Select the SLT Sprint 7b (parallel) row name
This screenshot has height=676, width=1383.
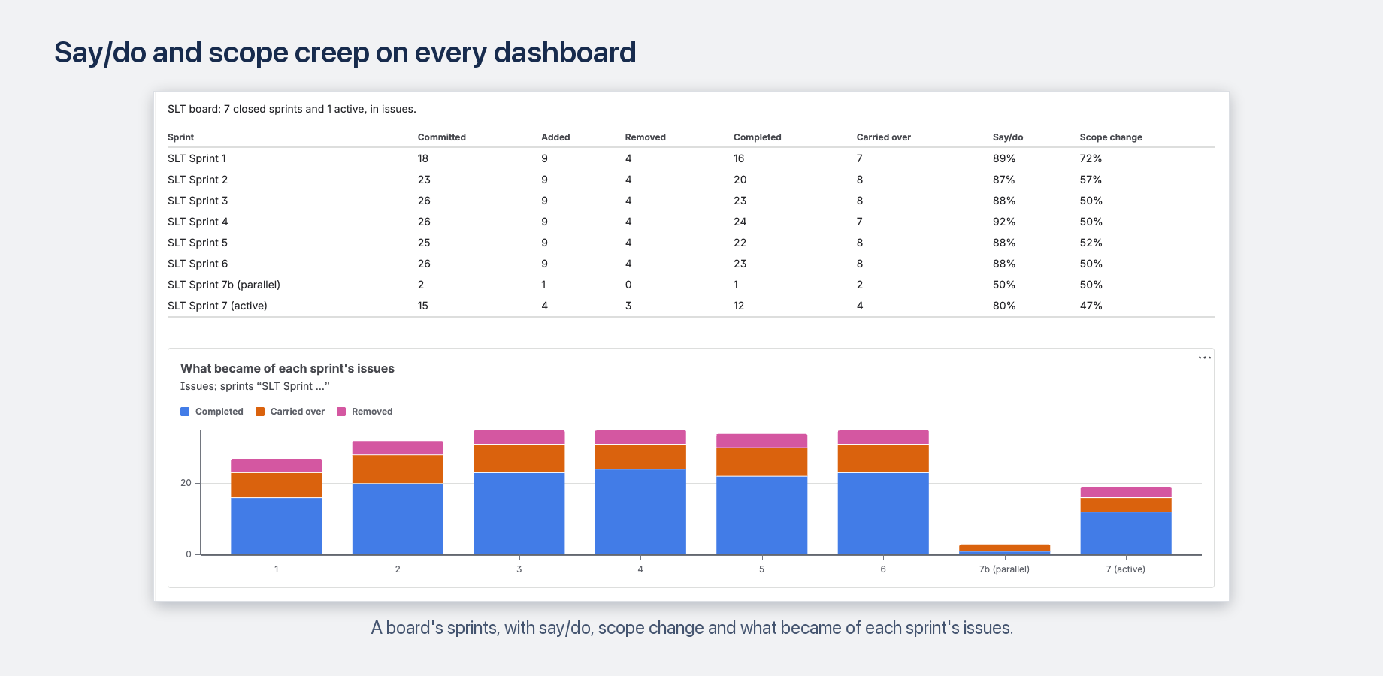coord(224,285)
